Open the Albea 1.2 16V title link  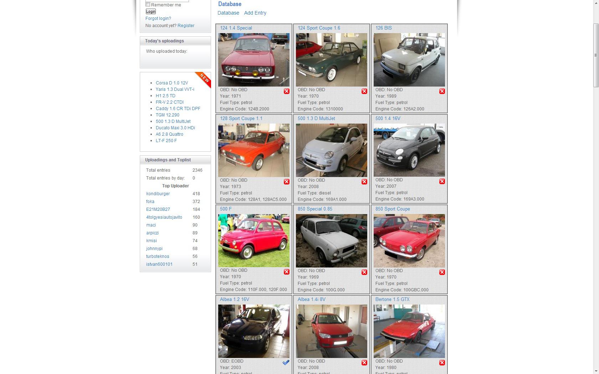[235, 299]
